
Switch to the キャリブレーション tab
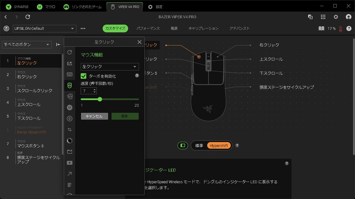(203, 28)
